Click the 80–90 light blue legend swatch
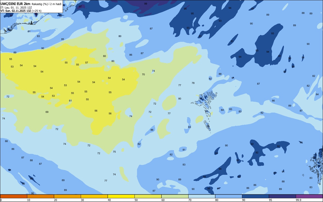Viewport: 323px width, 202px height. [x=229, y=196]
